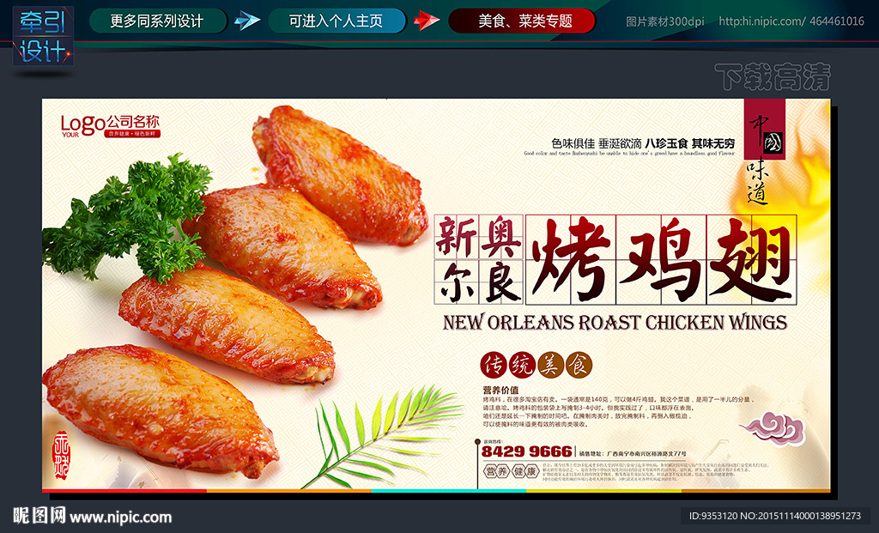879x533 pixels.
Task: Click the 食 circle badge
Action: click(579, 366)
